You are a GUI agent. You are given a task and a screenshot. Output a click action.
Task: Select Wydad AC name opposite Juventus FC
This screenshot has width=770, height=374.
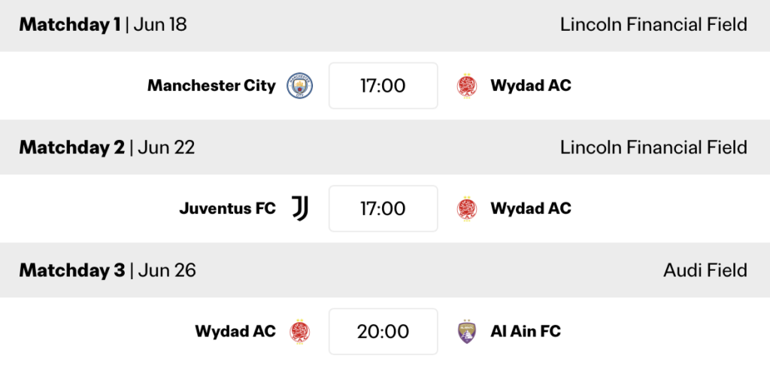pyautogui.click(x=531, y=208)
